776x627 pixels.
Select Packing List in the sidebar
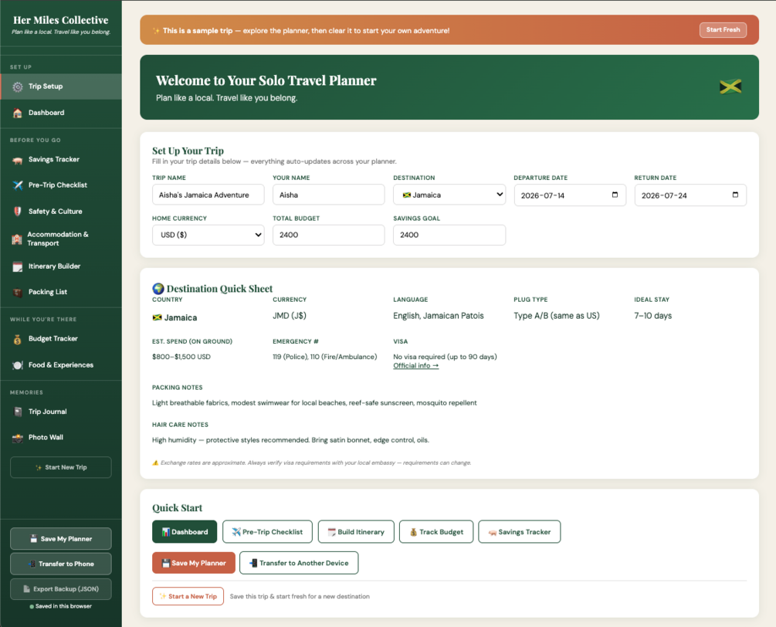[61, 292]
